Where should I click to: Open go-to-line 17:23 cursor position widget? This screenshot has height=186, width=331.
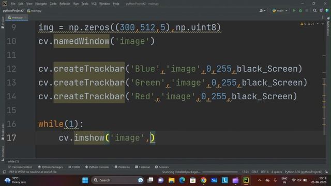click(245, 172)
